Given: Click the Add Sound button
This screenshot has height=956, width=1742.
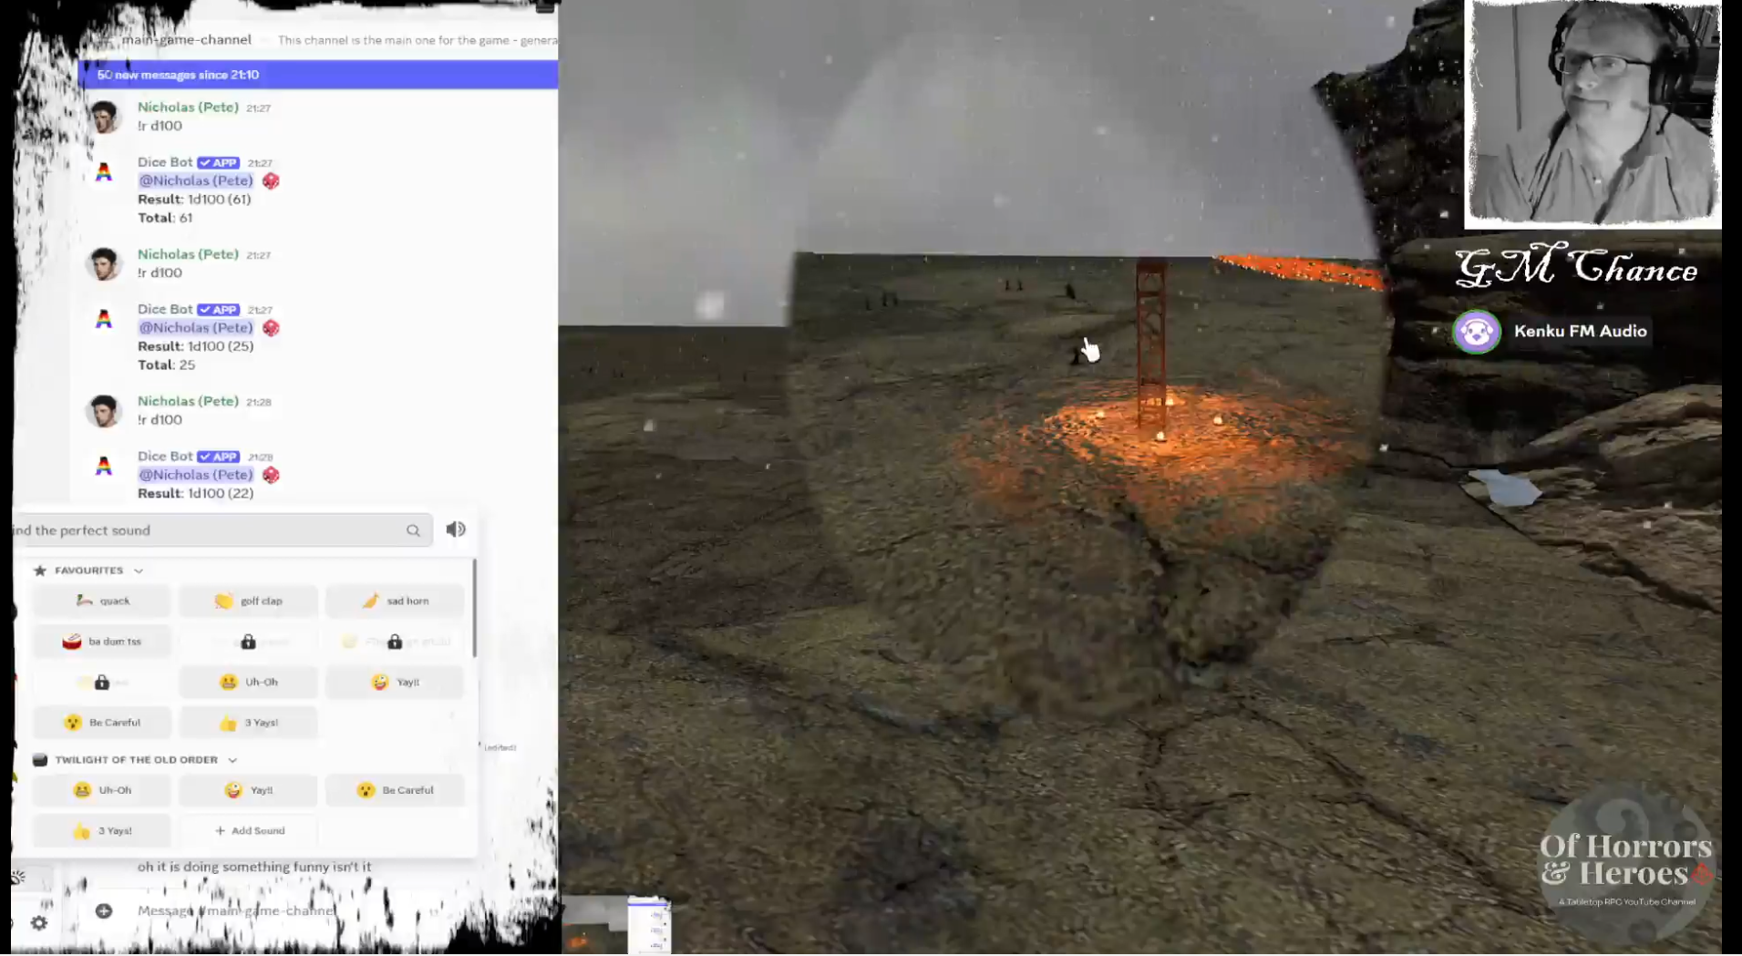Looking at the screenshot, I should coord(249,830).
